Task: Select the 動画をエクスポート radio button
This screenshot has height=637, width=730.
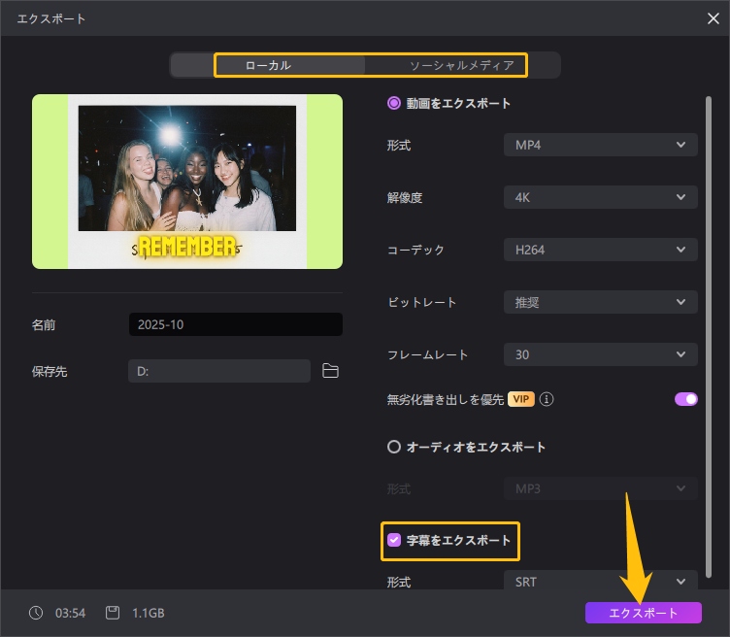Action: coord(394,103)
